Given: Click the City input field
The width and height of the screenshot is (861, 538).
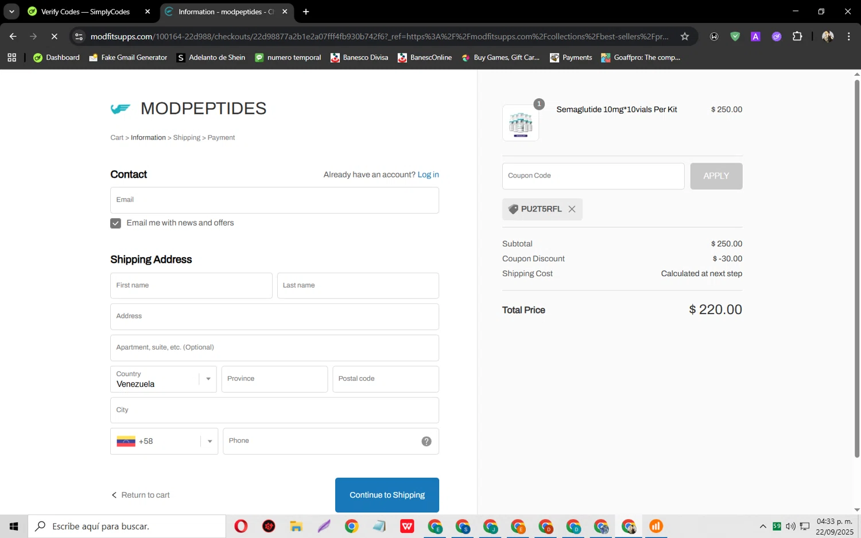Looking at the screenshot, I should click(274, 410).
